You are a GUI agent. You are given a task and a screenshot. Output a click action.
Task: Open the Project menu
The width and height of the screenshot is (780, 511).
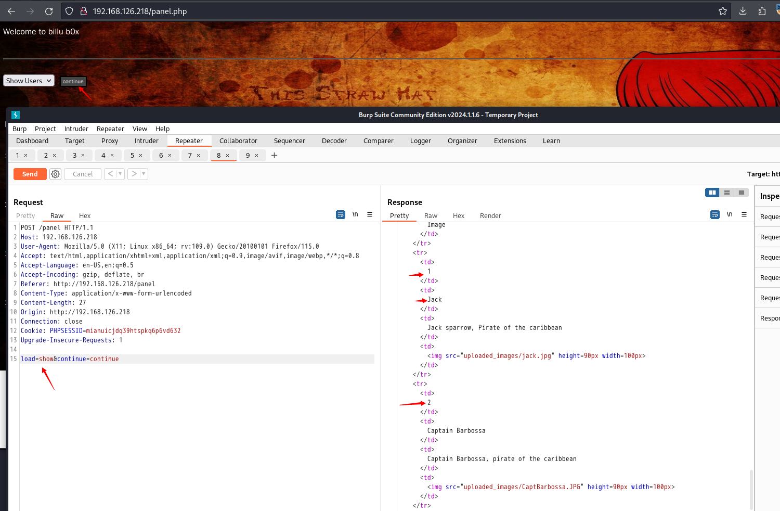[x=45, y=129]
